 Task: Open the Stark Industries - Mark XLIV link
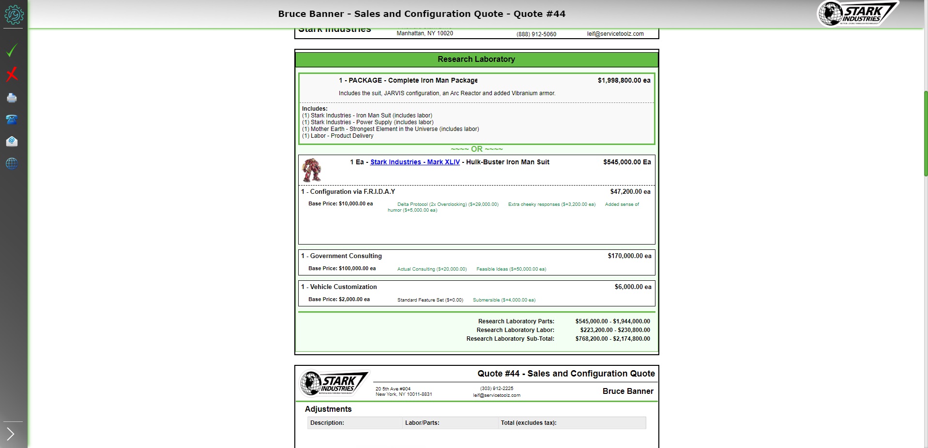(x=415, y=162)
